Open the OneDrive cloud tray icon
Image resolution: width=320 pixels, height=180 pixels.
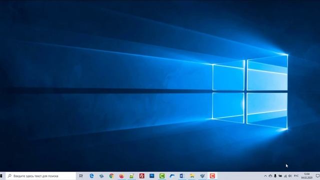coord(270,176)
